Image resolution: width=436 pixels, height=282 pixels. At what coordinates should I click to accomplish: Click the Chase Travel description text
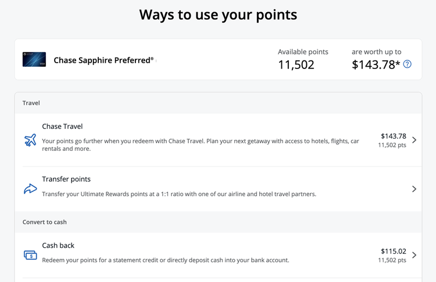click(201, 144)
